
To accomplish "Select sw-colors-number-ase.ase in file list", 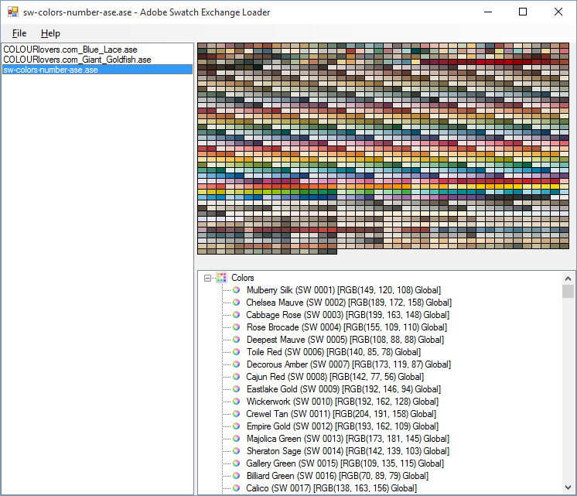I will (97, 70).
